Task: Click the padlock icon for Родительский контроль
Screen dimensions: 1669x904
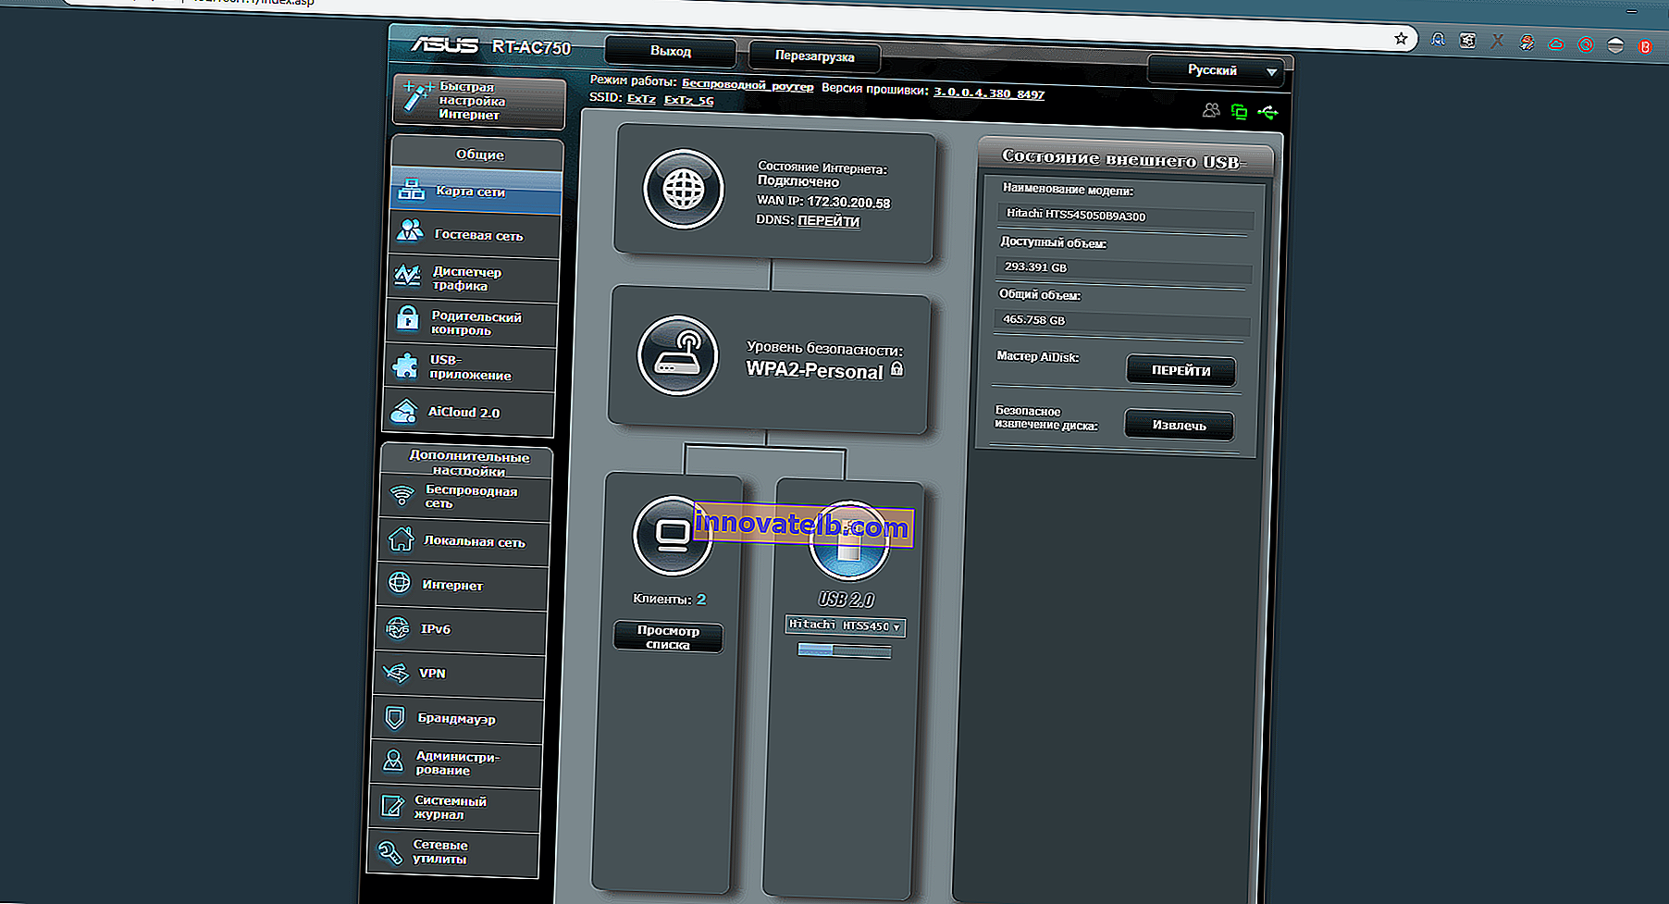Action: tap(407, 319)
